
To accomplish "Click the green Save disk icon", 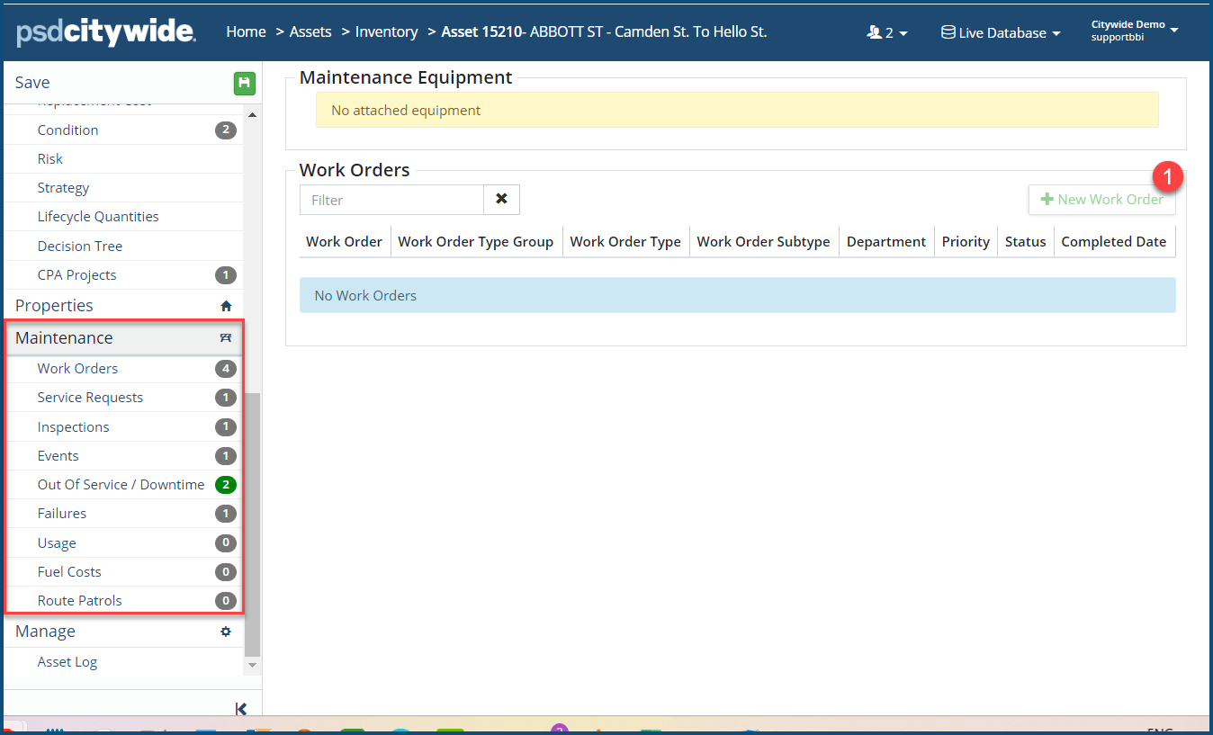I will click(244, 84).
